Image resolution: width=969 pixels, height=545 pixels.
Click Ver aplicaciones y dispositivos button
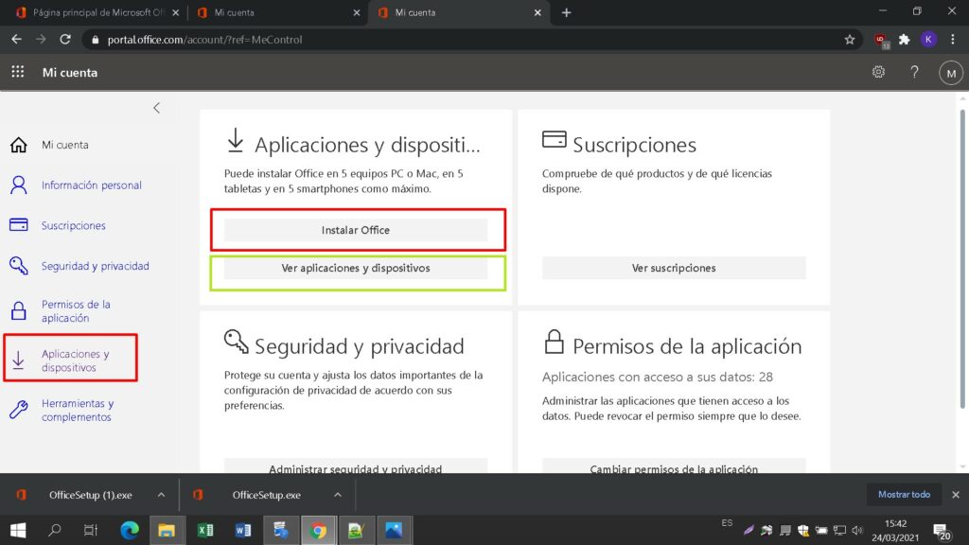tap(356, 268)
